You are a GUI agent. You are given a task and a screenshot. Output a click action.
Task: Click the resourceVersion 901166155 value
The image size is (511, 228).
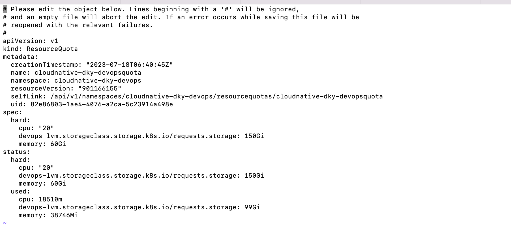coord(100,89)
